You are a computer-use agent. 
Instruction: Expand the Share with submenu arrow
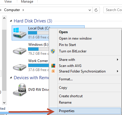[x=118, y=59]
